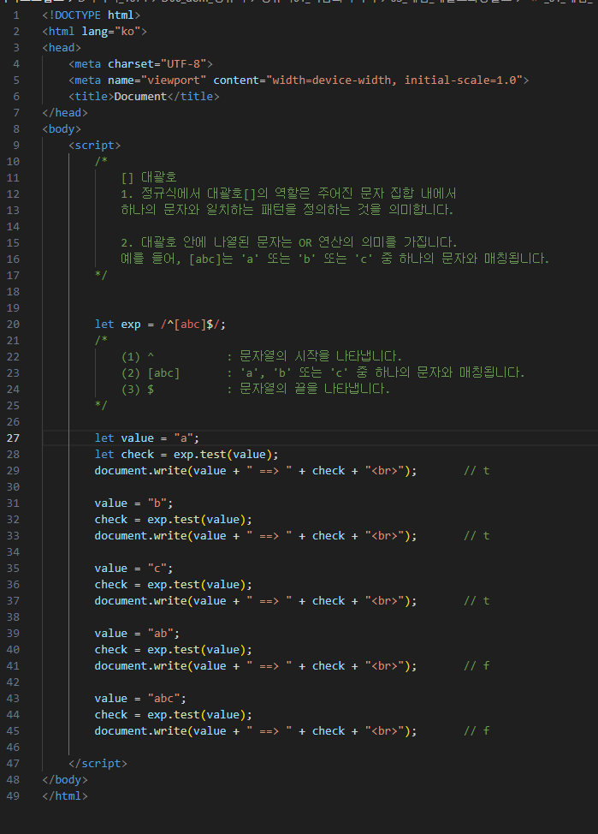The width and height of the screenshot is (598, 834).
Task: Click comment line starting '하나의 문자와'
Action: [x=287, y=210]
